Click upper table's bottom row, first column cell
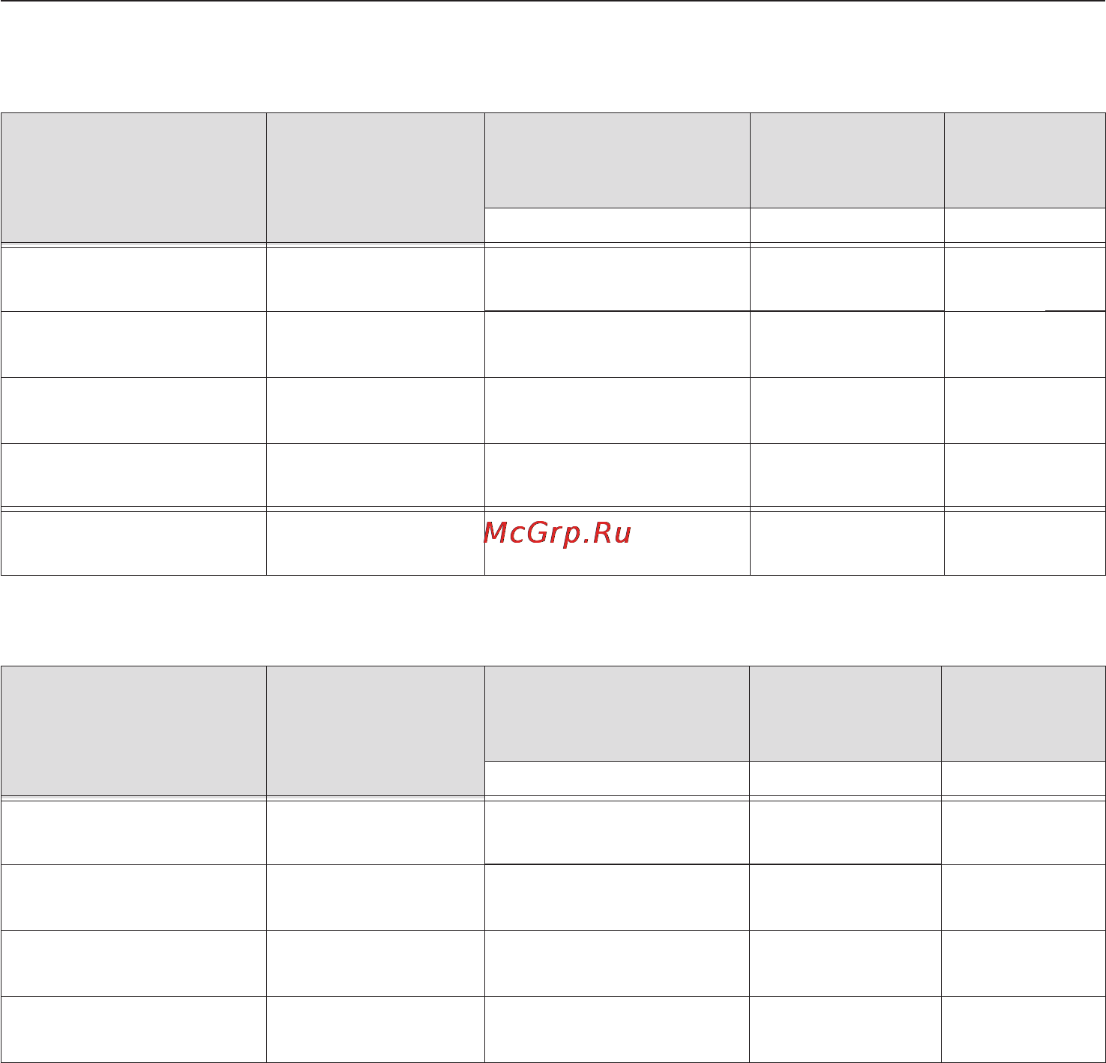1106x1063 pixels. click(133, 543)
